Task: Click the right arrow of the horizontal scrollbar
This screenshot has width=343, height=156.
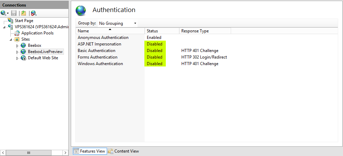Action: [65, 153]
